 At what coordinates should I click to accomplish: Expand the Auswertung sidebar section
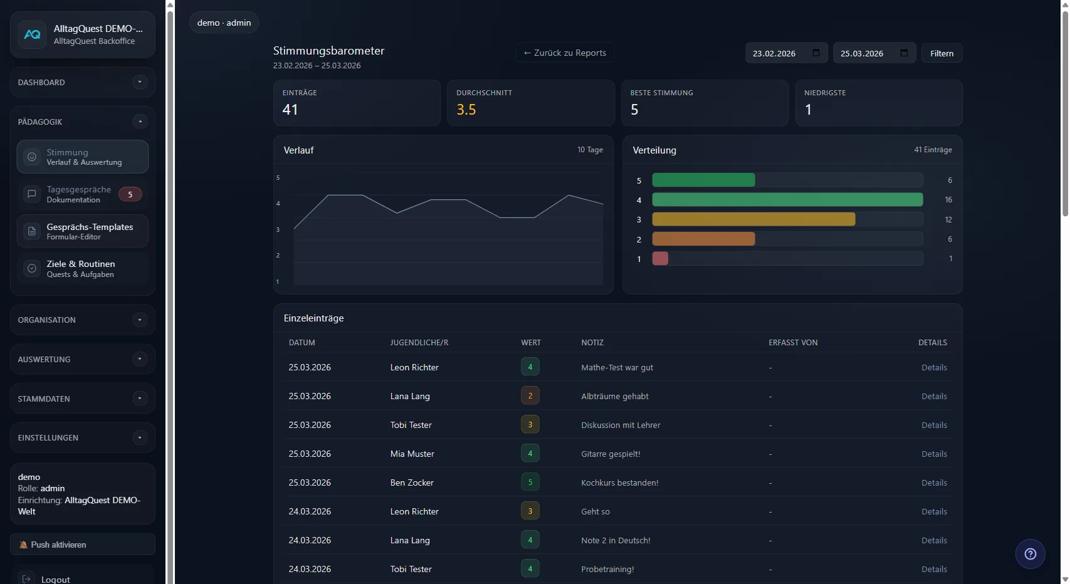pyautogui.click(x=140, y=359)
